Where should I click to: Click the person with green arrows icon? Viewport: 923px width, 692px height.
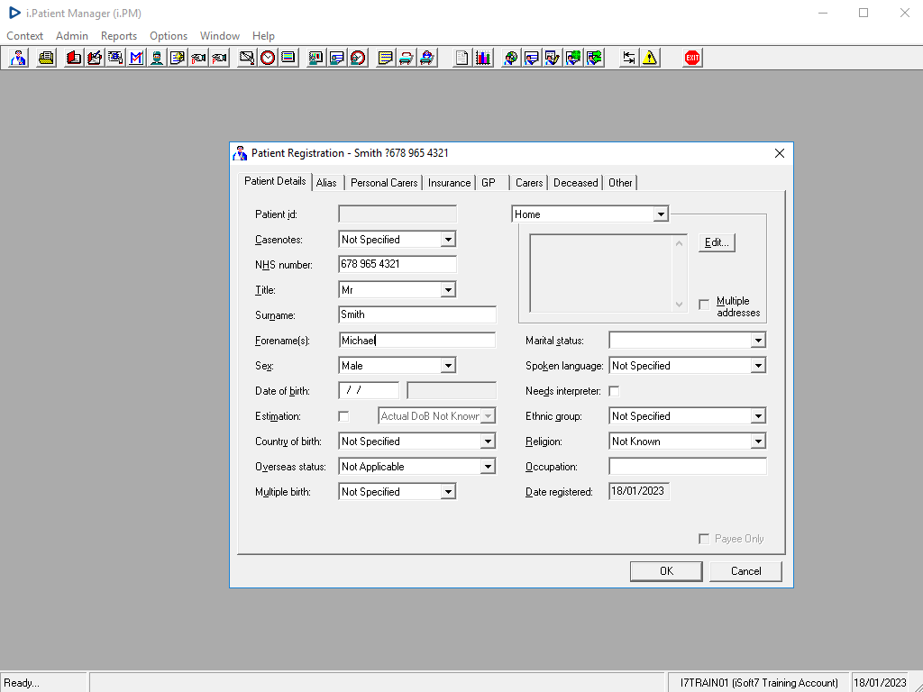click(595, 58)
